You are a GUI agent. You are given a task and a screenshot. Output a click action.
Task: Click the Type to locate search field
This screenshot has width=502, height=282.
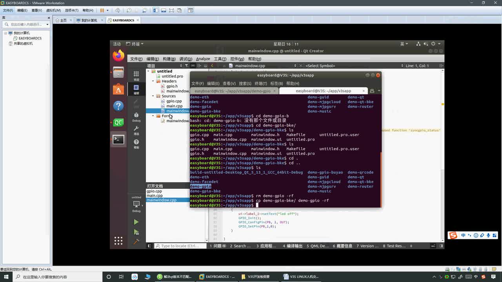180,246
